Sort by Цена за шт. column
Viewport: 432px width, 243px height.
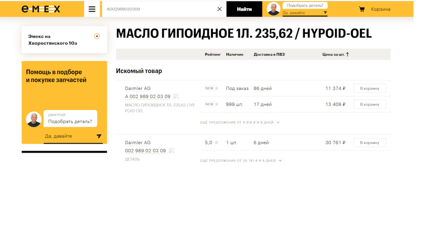click(x=333, y=54)
